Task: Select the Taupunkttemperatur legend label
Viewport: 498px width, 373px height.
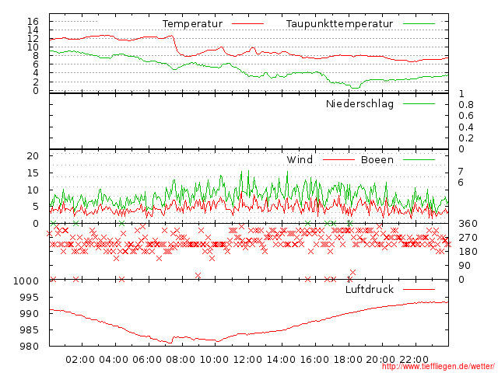Action: click(x=339, y=24)
